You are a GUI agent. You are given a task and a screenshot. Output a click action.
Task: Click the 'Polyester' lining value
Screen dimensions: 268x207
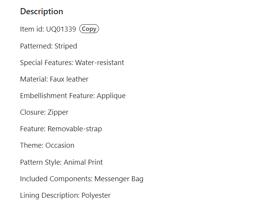tap(96, 195)
